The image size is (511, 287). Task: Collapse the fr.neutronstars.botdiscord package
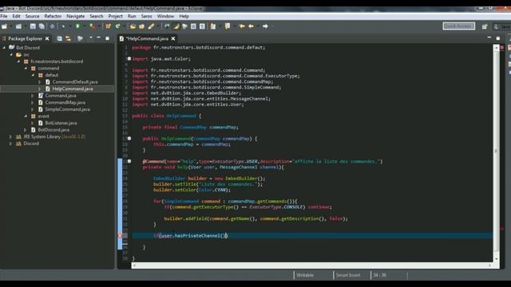point(18,61)
